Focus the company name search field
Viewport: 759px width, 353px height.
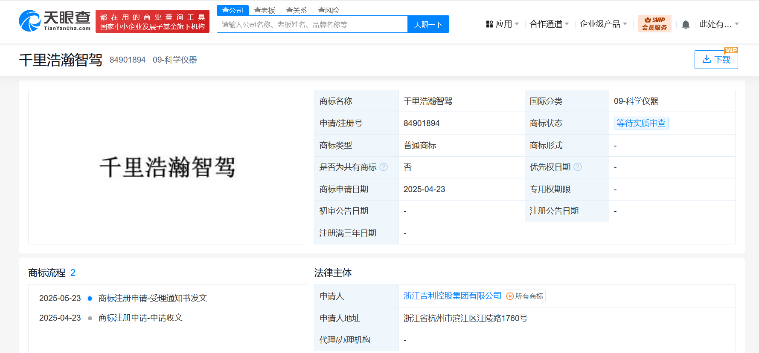coord(312,24)
